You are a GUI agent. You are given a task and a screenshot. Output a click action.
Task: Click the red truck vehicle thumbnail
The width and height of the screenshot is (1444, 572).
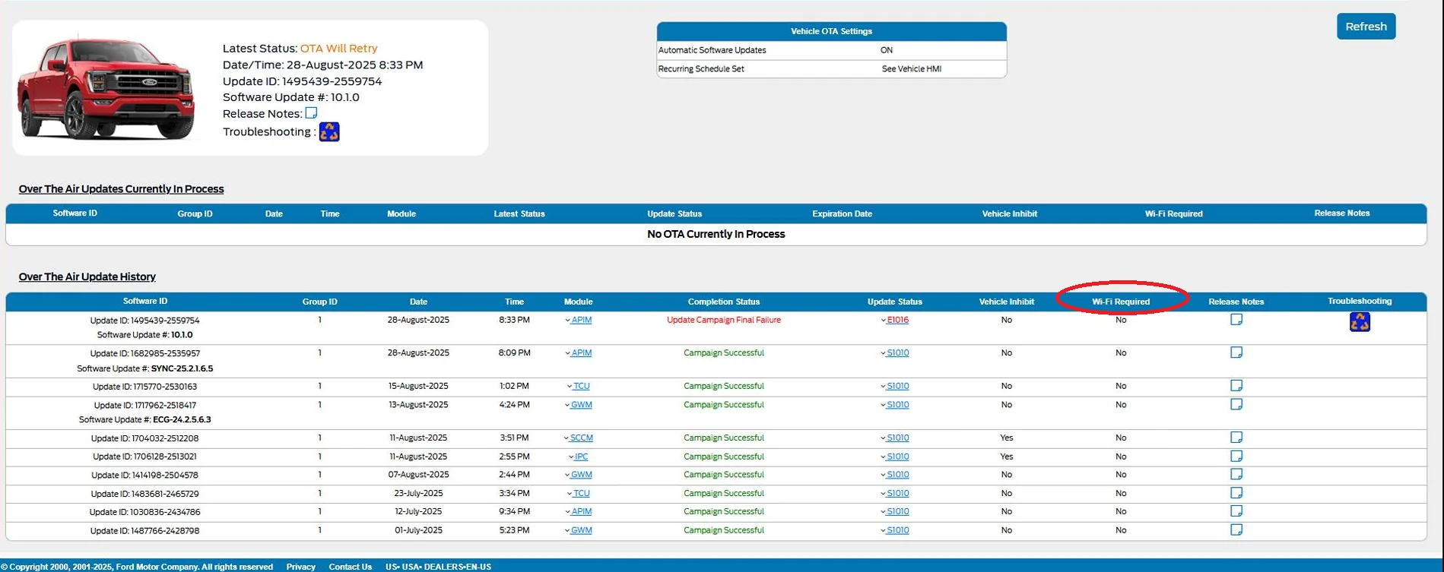[106, 87]
